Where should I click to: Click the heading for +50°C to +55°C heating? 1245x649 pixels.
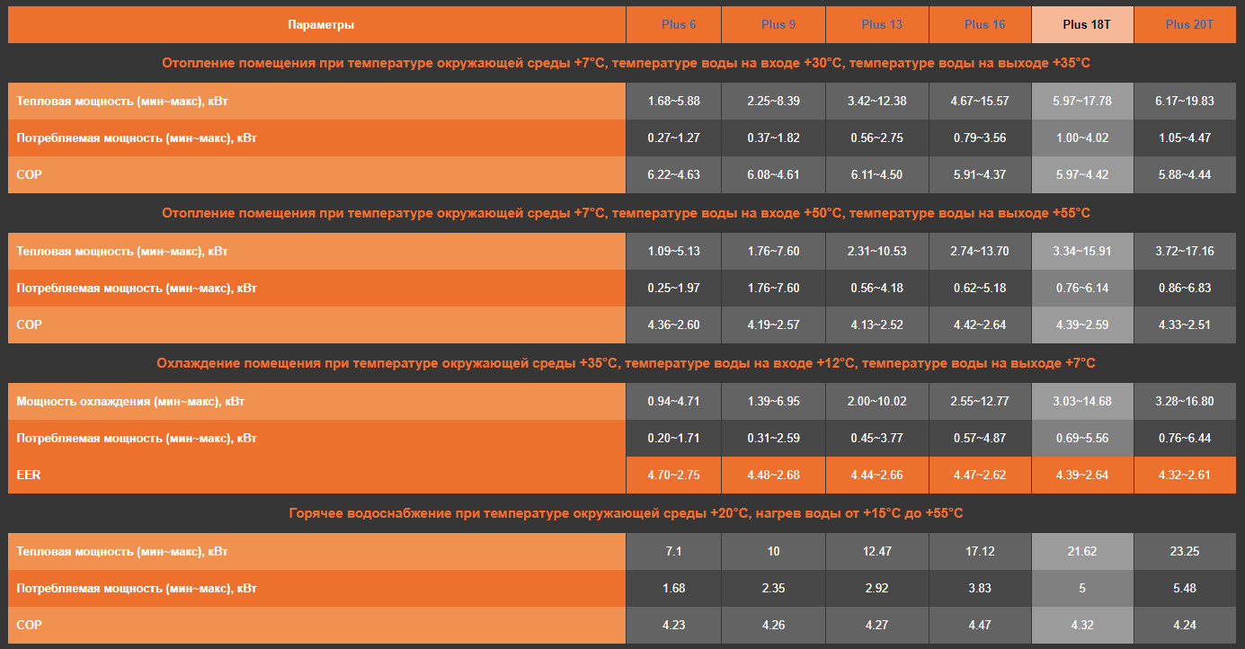pyautogui.click(x=626, y=213)
